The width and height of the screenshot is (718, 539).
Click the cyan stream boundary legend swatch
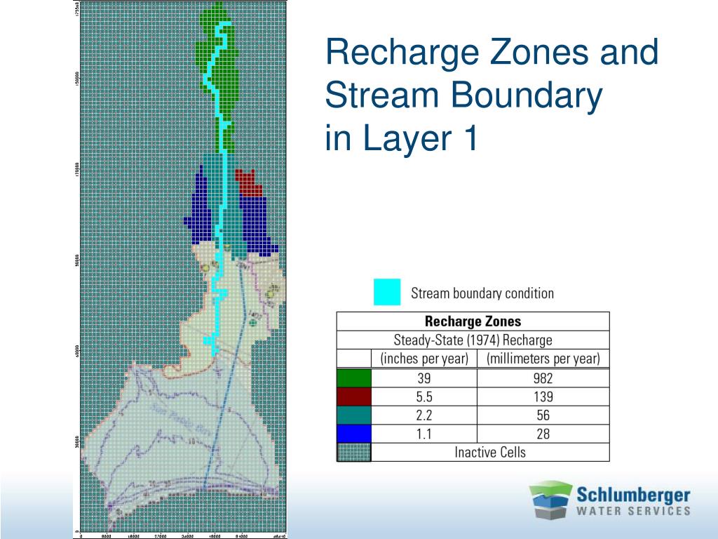click(x=387, y=293)
